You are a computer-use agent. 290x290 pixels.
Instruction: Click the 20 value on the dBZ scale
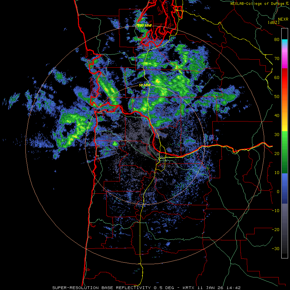pos(277,153)
